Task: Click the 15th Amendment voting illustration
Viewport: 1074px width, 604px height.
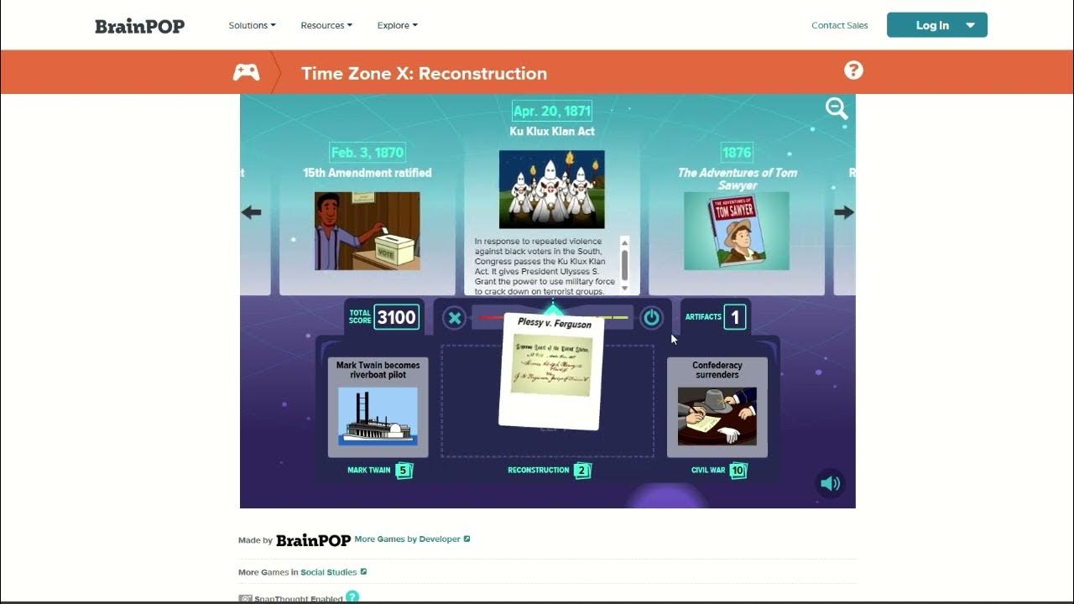Action: (x=368, y=231)
